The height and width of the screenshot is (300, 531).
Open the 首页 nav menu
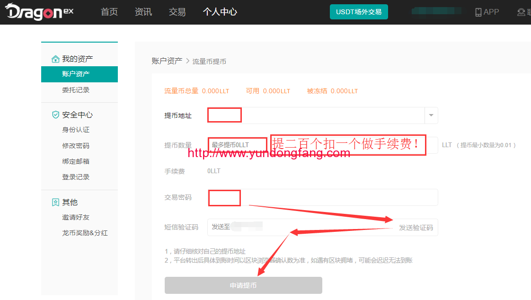[x=109, y=12]
